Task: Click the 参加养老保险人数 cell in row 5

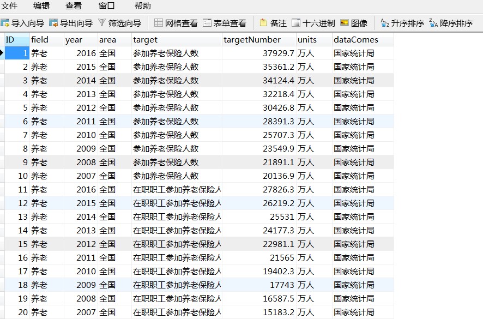Action: coord(177,107)
